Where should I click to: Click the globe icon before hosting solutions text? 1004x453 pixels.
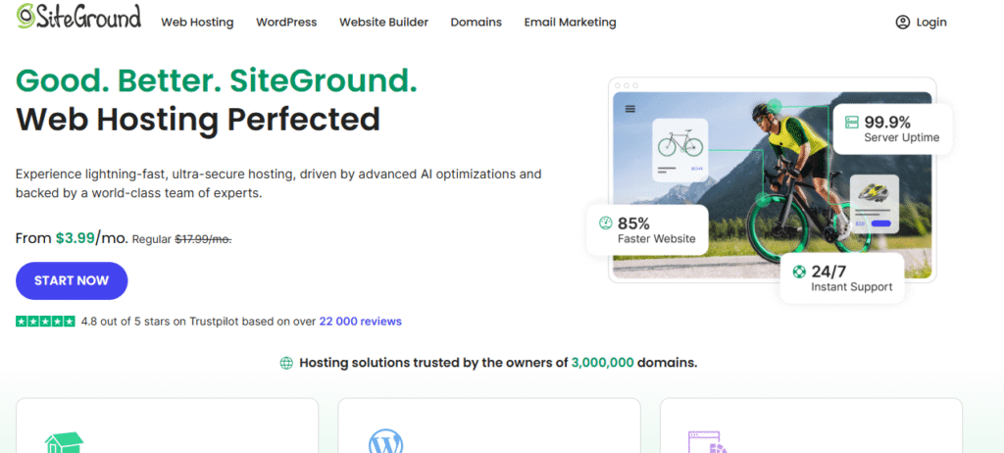pos(286,363)
